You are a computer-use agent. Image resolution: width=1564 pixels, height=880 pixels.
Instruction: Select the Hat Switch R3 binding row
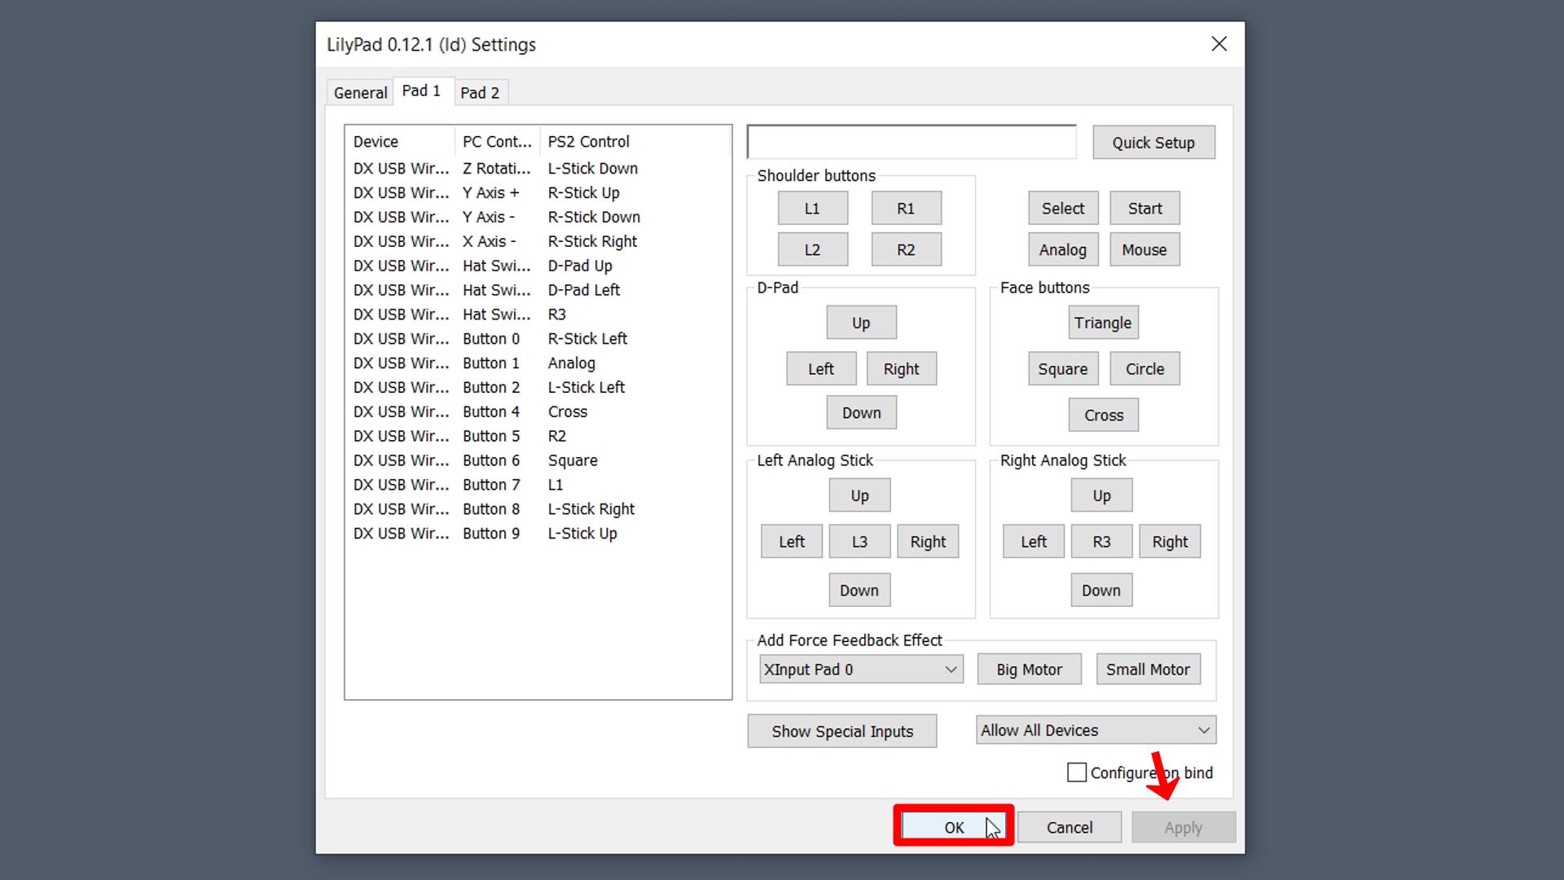538,315
